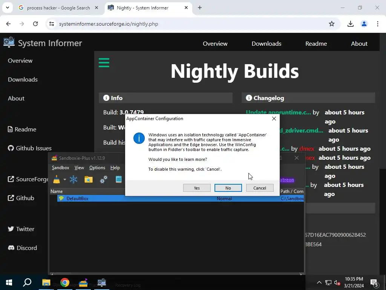Open Chrome profile icon

point(364,24)
